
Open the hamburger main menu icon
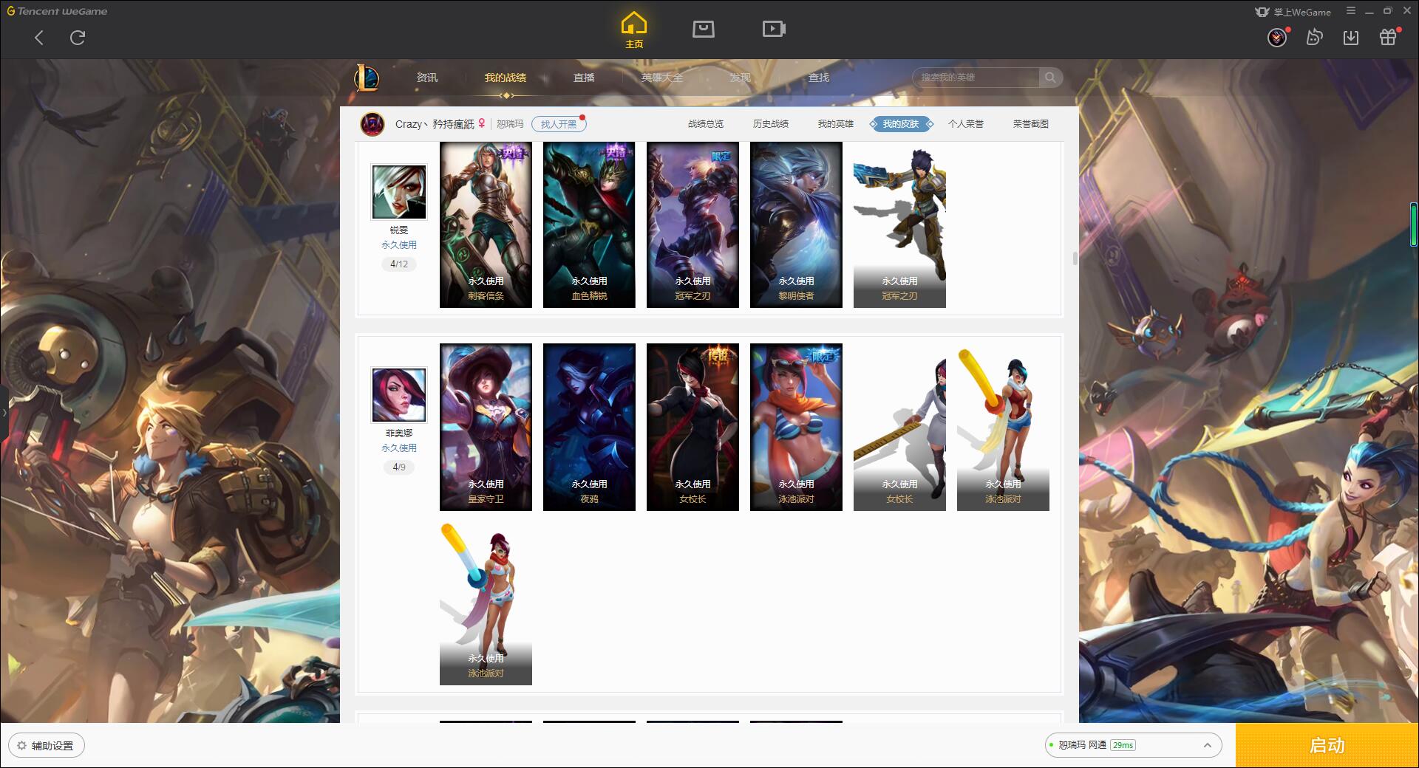1351,11
